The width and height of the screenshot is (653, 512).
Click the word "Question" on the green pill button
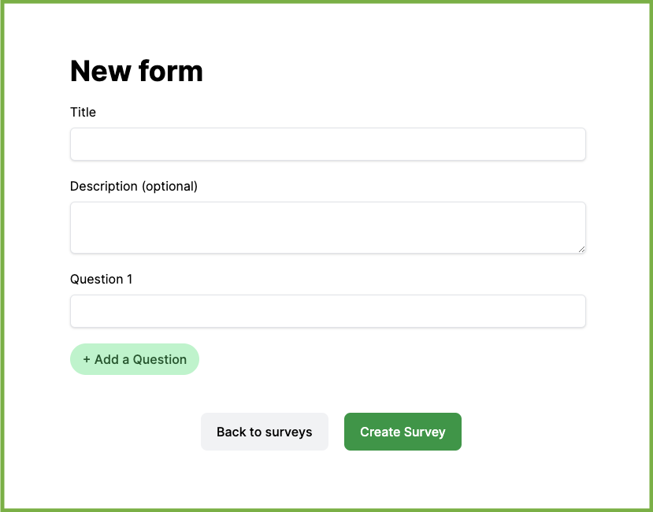click(x=159, y=359)
